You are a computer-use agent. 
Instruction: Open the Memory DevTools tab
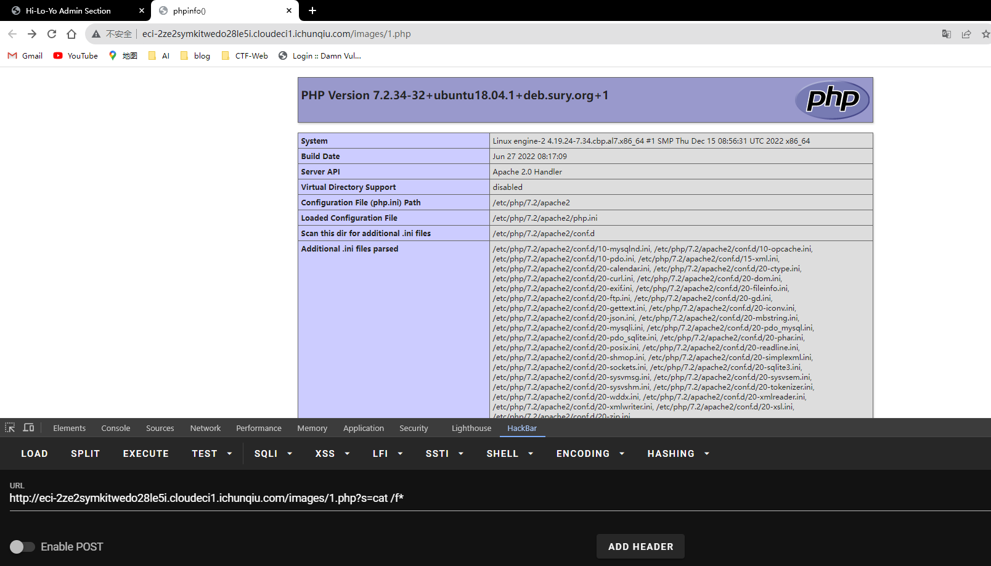coord(312,428)
